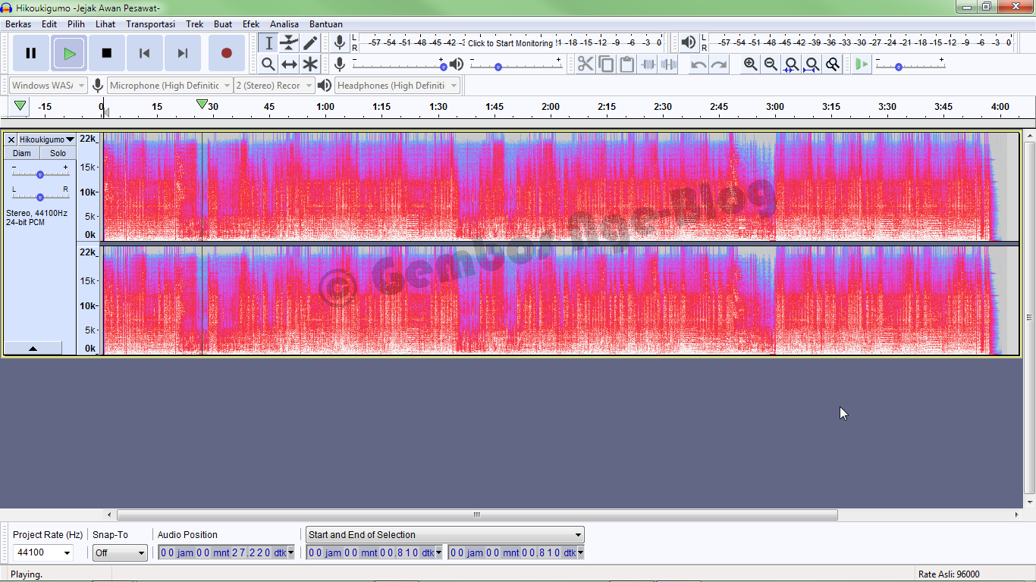Image resolution: width=1036 pixels, height=582 pixels.
Task: Mute track using the Diam button
Action: click(21, 152)
